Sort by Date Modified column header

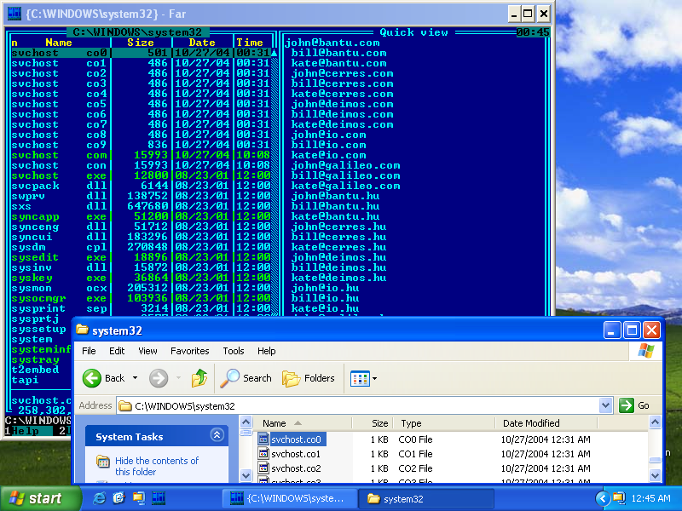[x=546, y=423]
